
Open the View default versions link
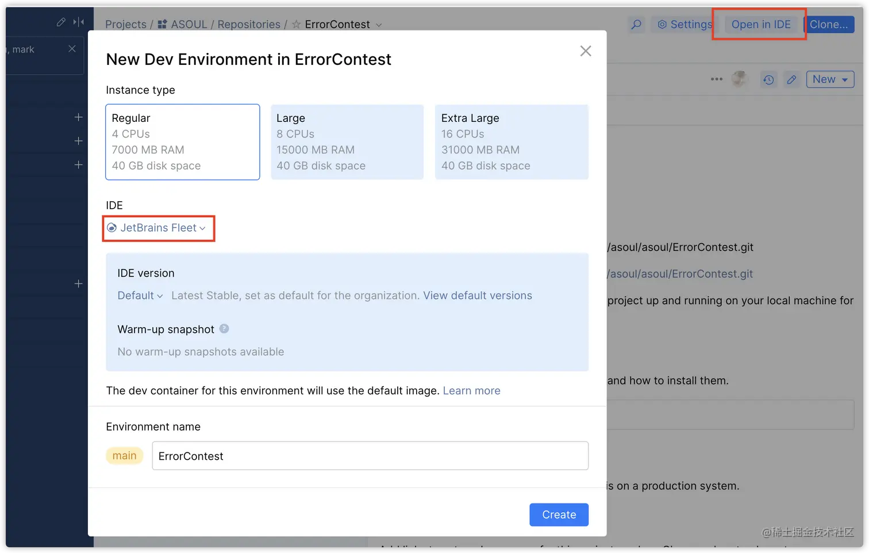pyautogui.click(x=478, y=295)
